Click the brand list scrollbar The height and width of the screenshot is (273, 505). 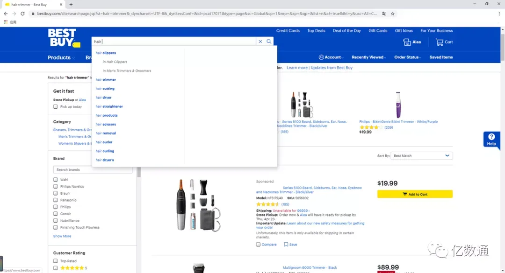point(139,172)
